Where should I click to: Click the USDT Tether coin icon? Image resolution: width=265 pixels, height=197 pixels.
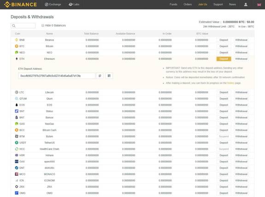tap(17, 143)
